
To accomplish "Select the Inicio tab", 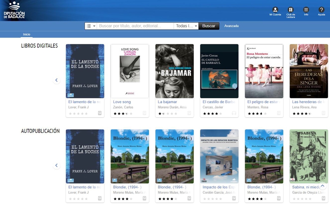I will coord(26,35).
